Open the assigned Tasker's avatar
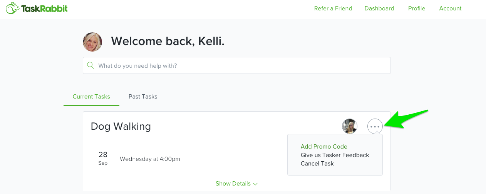Viewport: 486px width, 194px height. point(350,126)
